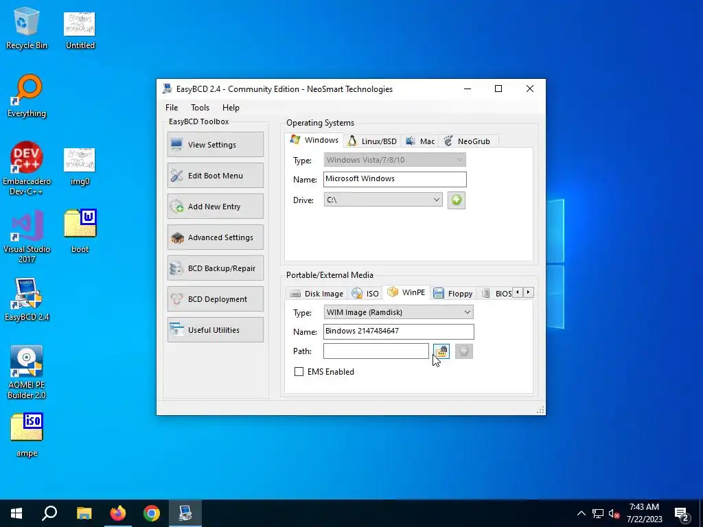
Task: Click the greyed add entry button beside Path
Action: point(463,351)
